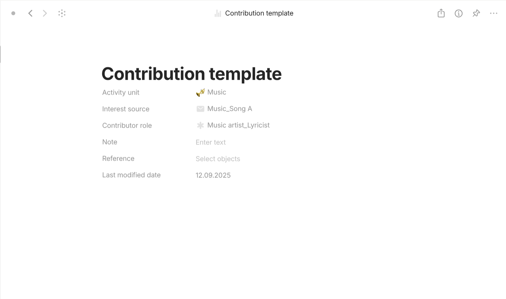Click the Last modified date 12.09.2025
Image resolution: width=506 pixels, height=299 pixels.
click(x=213, y=175)
